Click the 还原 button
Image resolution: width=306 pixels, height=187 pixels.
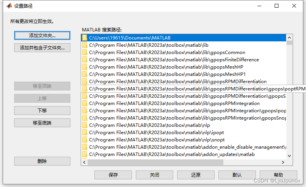click(x=196, y=175)
